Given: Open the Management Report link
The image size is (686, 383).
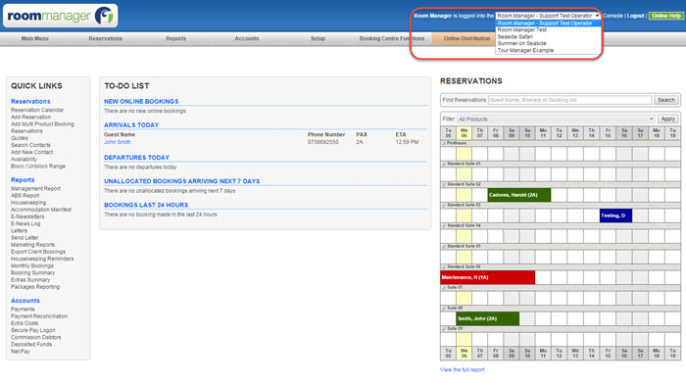Looking at the screenshot, I should click(35, 188).
